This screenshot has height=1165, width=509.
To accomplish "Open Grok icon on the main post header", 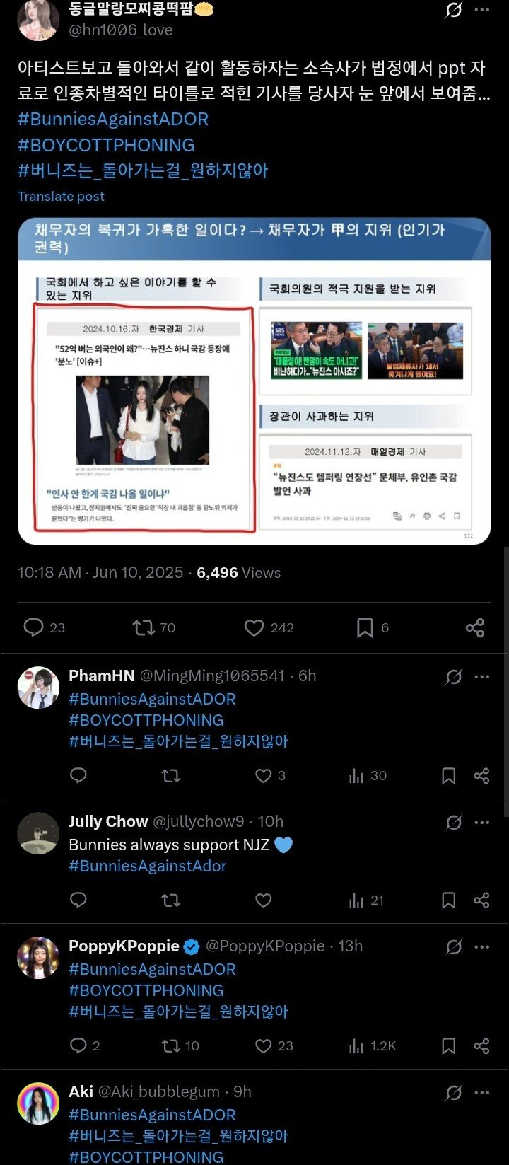I will (453, 10).
